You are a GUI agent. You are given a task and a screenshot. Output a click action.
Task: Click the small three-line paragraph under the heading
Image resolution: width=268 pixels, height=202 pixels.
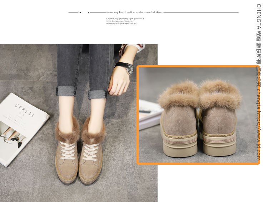[125, 21]
